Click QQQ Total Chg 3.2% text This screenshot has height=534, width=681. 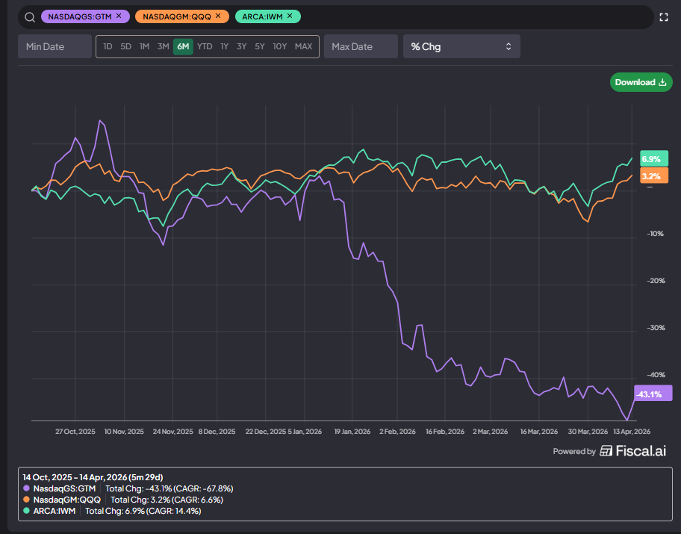coord(167,500)
